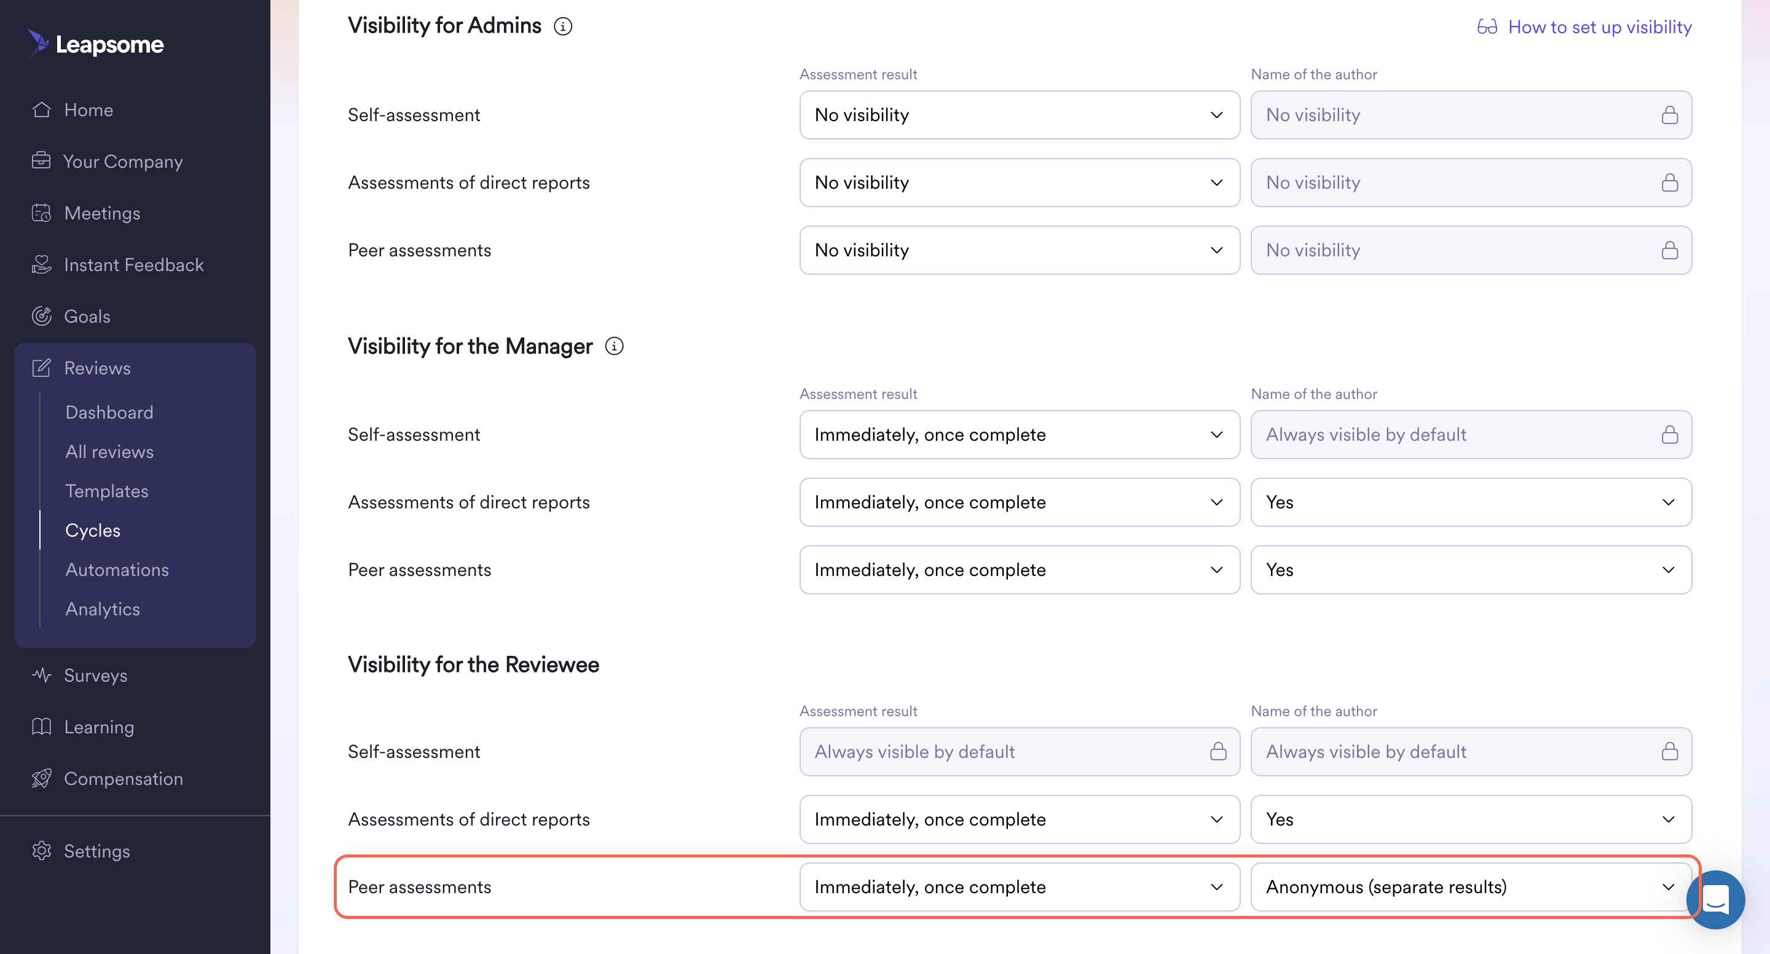Click the Instant Feedback hand icon
Screen dimensions: 1770x954
pos(41,264)
